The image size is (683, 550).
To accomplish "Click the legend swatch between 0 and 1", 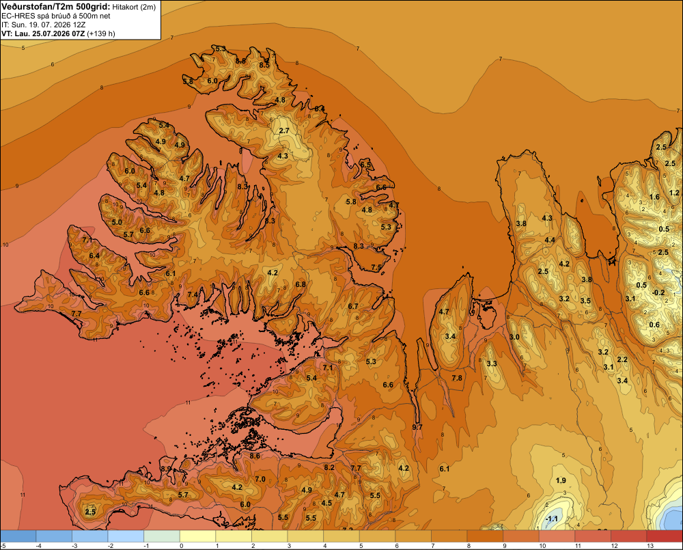I will [198, 536].
